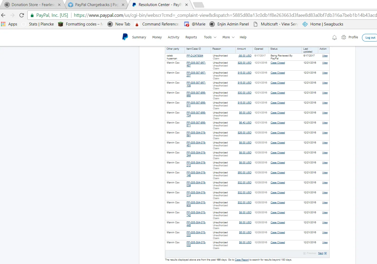377x264 pixels.
Task: Click View for case PP-005-384-078-032
Action: 325,242
